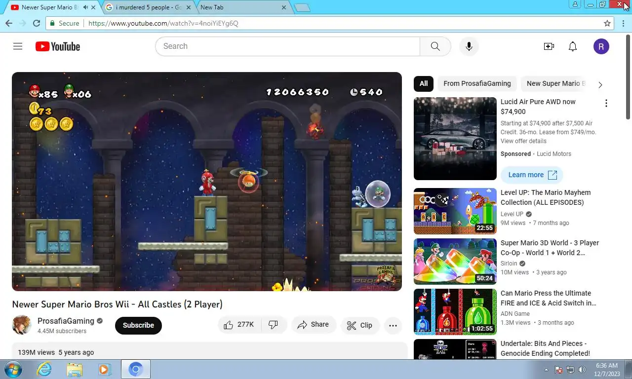This screenshot has height=379, width=632.
Task: Share the video
Action: pyautogui.click(x=314, y=325)
